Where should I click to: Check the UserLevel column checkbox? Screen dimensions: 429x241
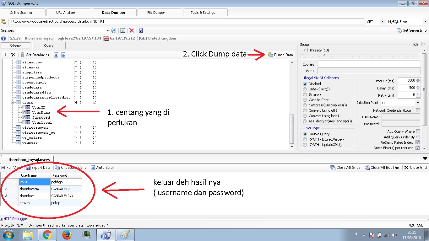pyautogui.click(x=24, y=123)
